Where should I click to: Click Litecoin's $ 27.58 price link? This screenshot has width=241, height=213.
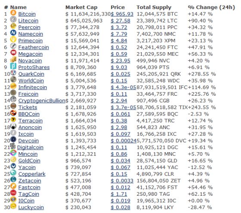coord(120,21)
